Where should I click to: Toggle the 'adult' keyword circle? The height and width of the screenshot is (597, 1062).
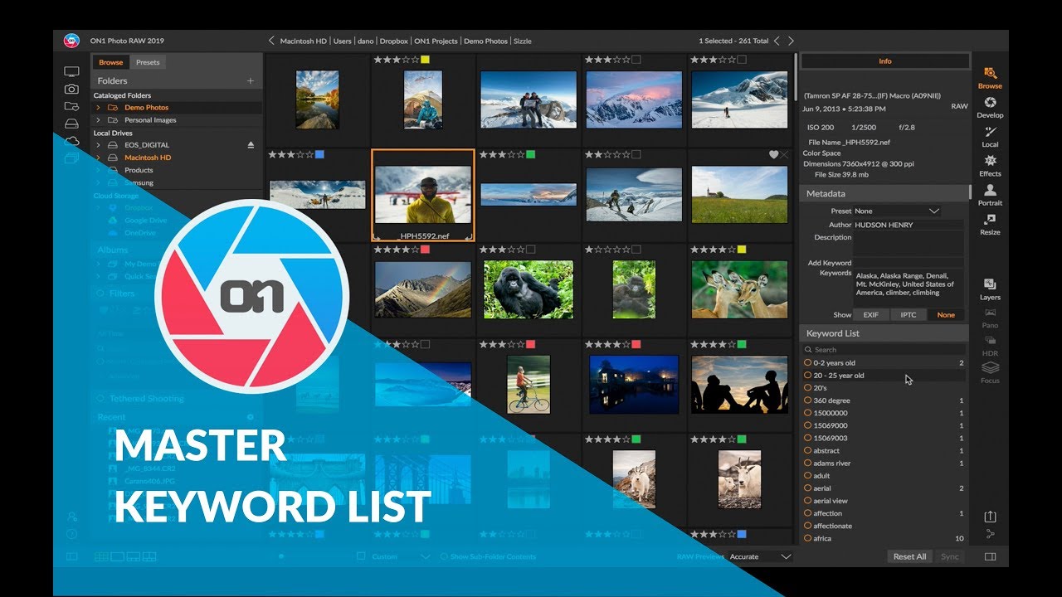[808, 476]
